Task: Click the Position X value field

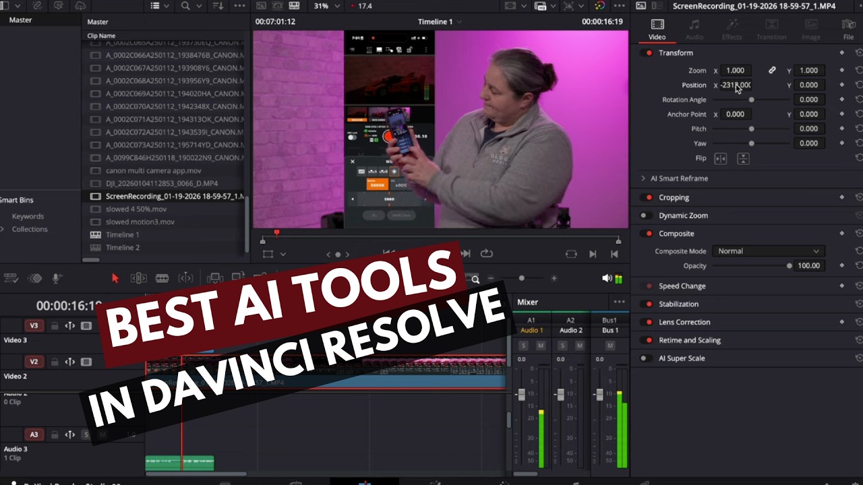Action: point(736,85)
